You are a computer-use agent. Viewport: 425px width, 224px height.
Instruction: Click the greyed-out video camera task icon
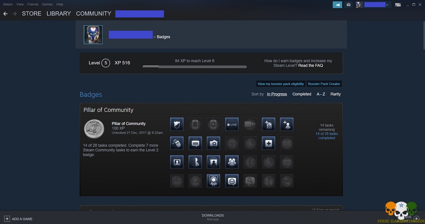[x=250, y=124]
